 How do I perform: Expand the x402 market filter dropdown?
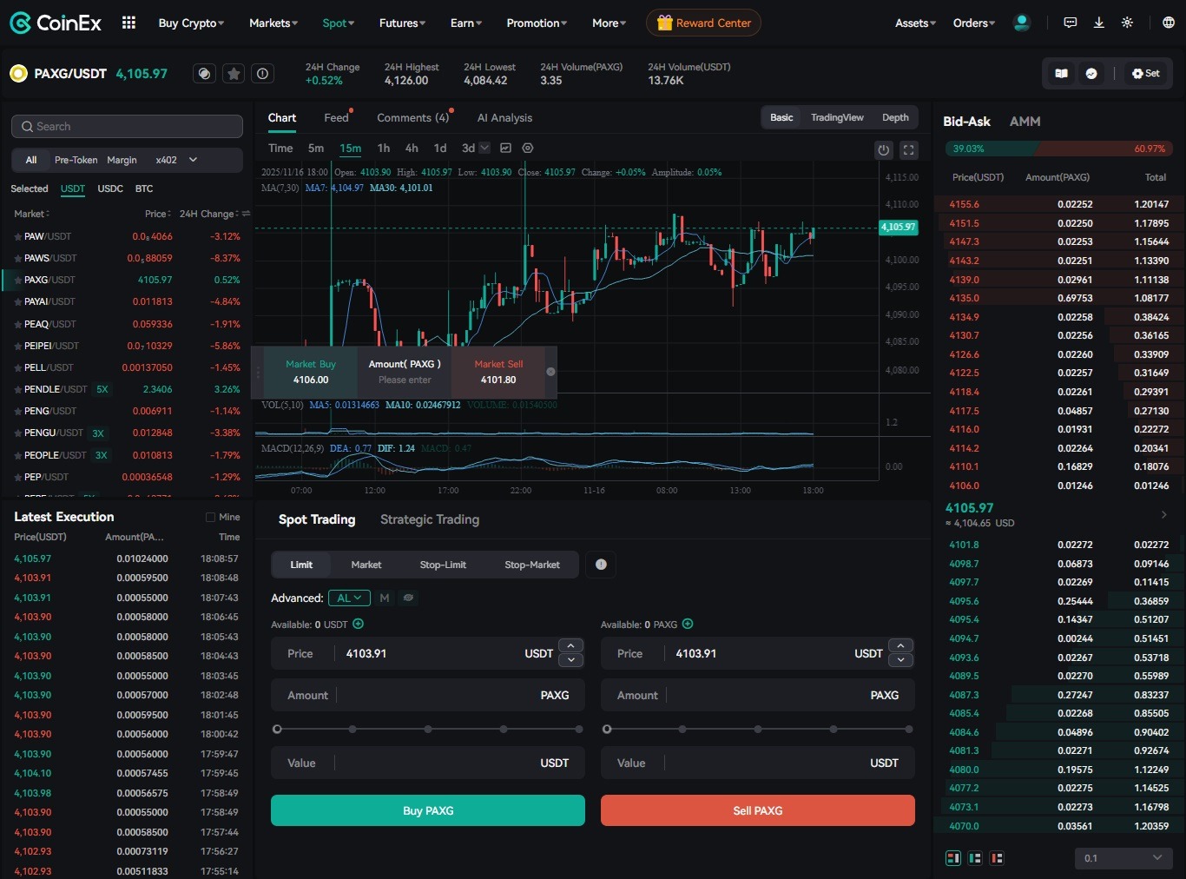[x=191, y=160]
